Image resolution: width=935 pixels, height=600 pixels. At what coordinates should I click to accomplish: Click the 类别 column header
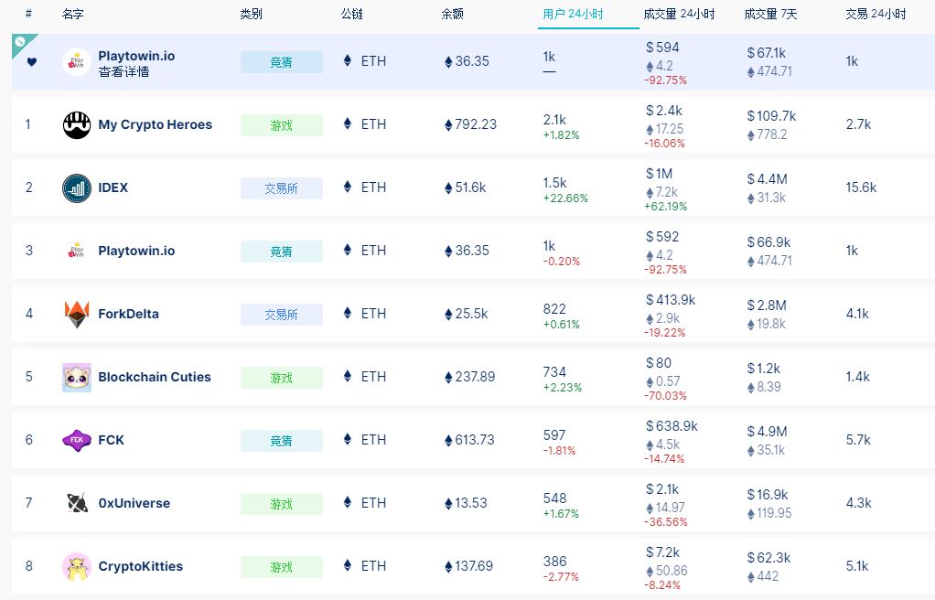pos(251,14)
